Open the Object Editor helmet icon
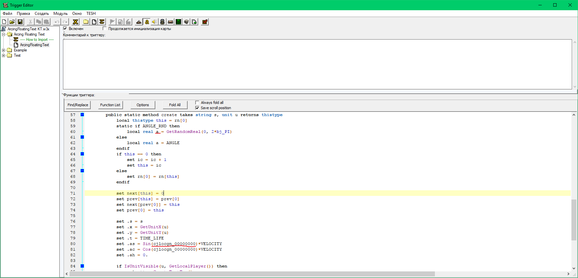578x278 pixels. [x=163, y=22]
